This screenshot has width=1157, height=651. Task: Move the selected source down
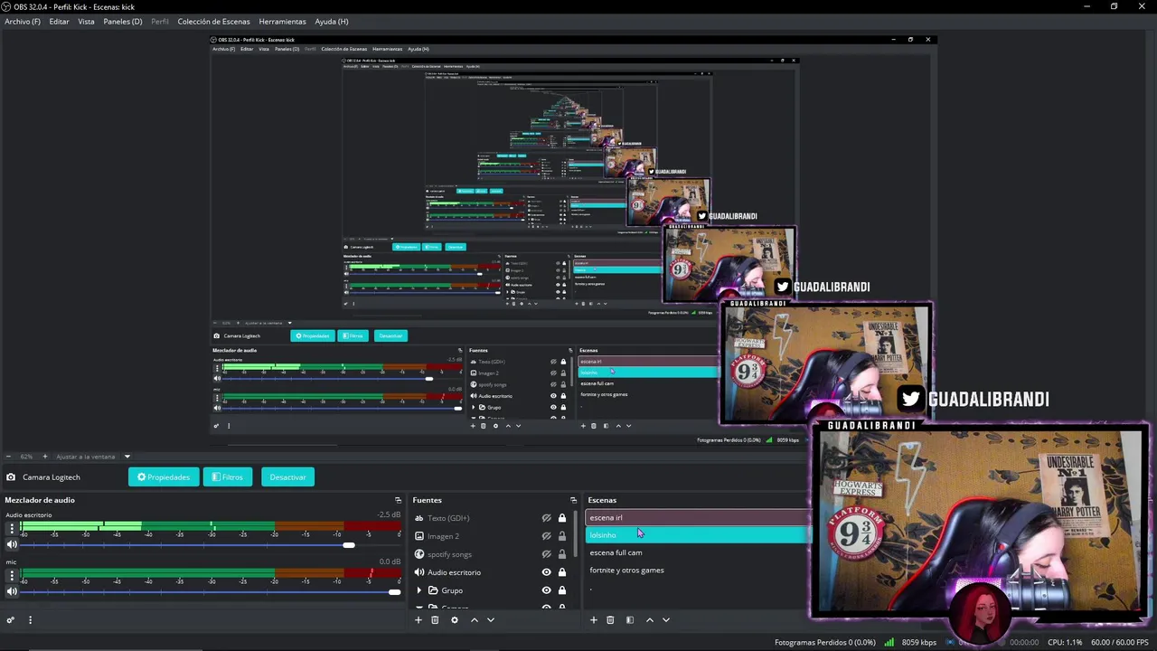[x=491, y=620]
